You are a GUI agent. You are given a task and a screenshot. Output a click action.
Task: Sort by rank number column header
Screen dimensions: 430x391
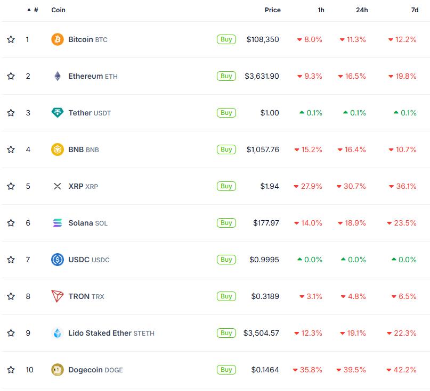click(x=35, y=10)
